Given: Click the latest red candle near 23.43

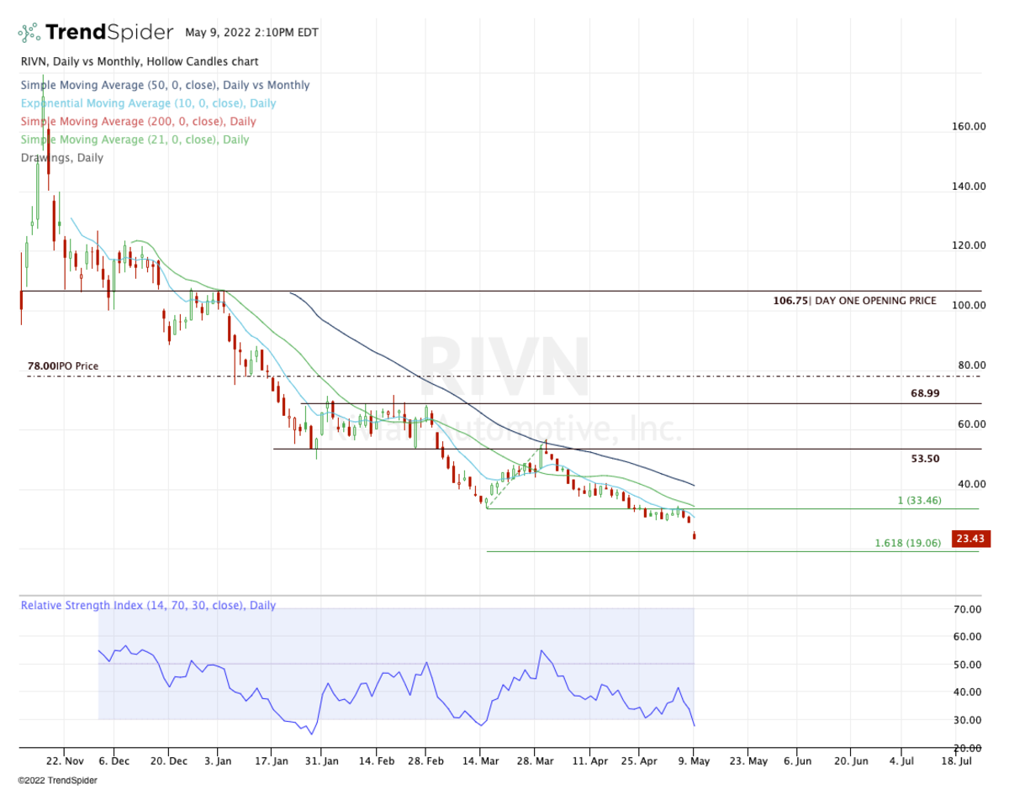Looking at the screenshot, I should click(694, 535).
